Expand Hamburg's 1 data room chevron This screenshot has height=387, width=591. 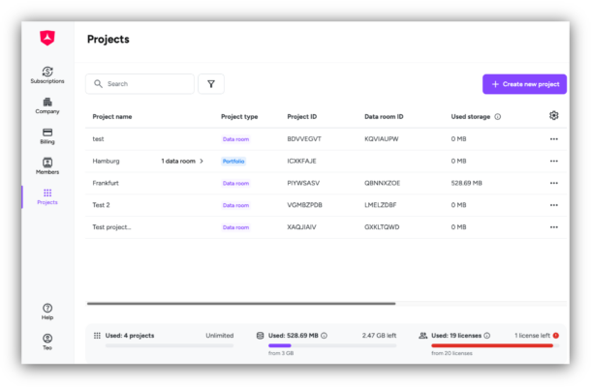coord(202,162)
